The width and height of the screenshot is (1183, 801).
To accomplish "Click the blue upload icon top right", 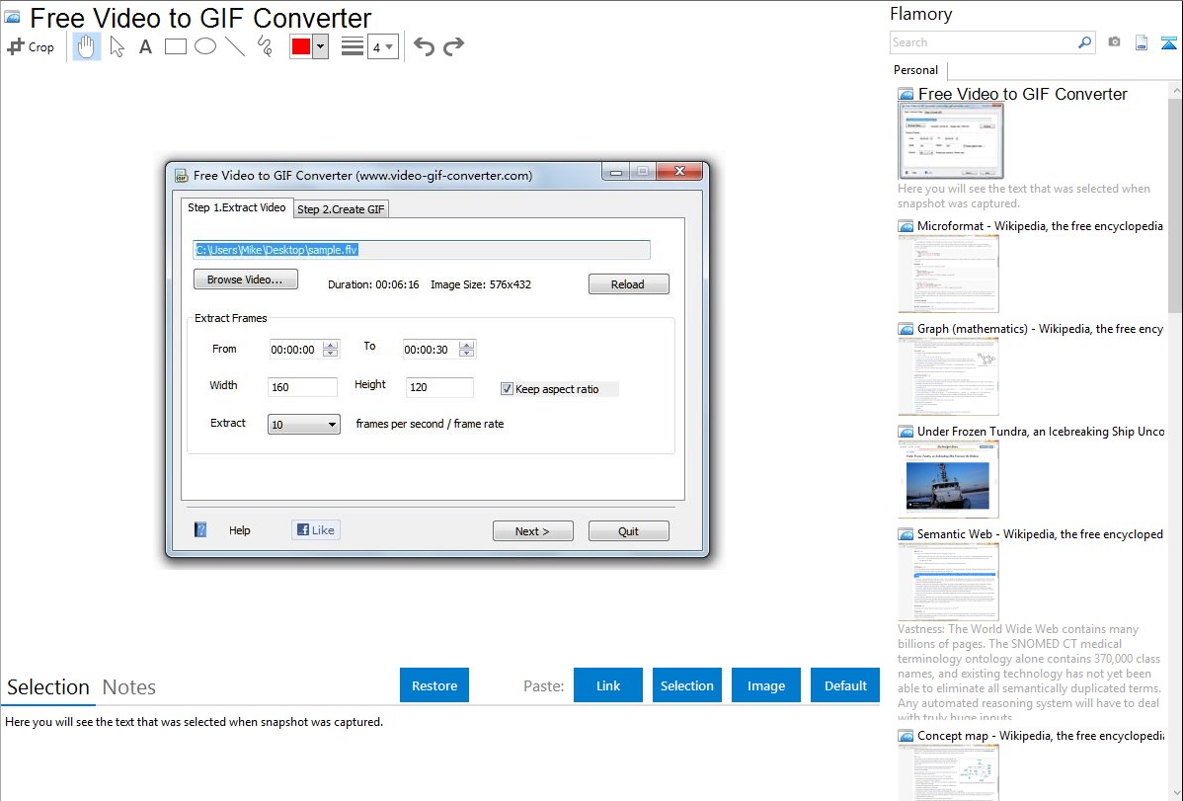I will 1168,42.
